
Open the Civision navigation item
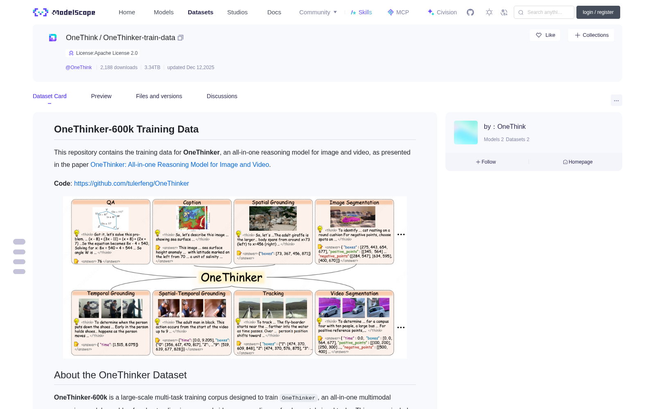point(442,12)
